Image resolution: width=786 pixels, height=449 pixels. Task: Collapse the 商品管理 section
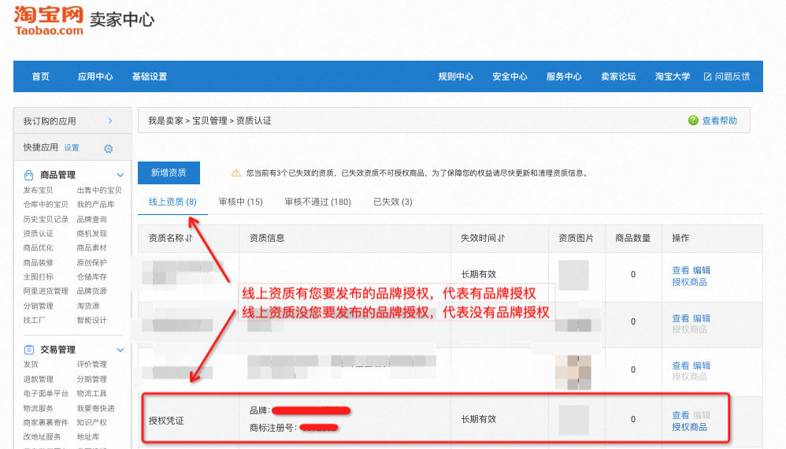pos(120,175)
